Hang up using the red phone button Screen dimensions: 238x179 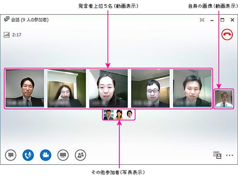(x=227, y=34)
